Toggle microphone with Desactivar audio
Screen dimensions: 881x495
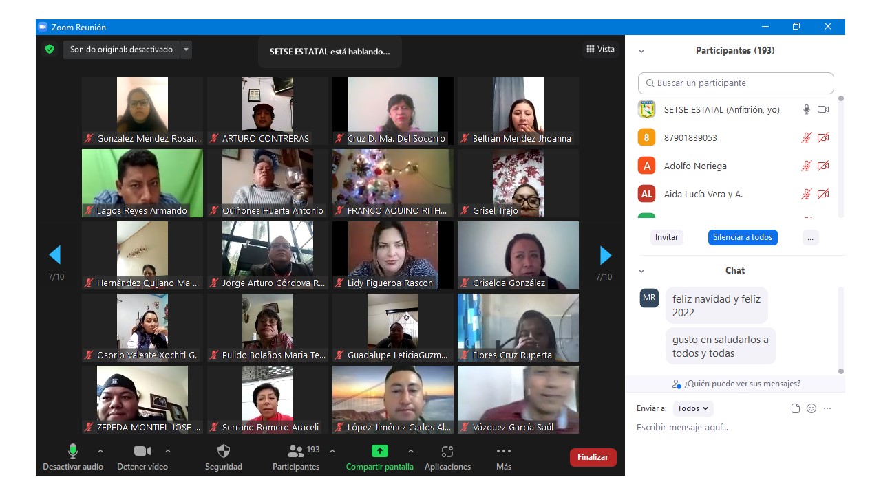(72, 452)
